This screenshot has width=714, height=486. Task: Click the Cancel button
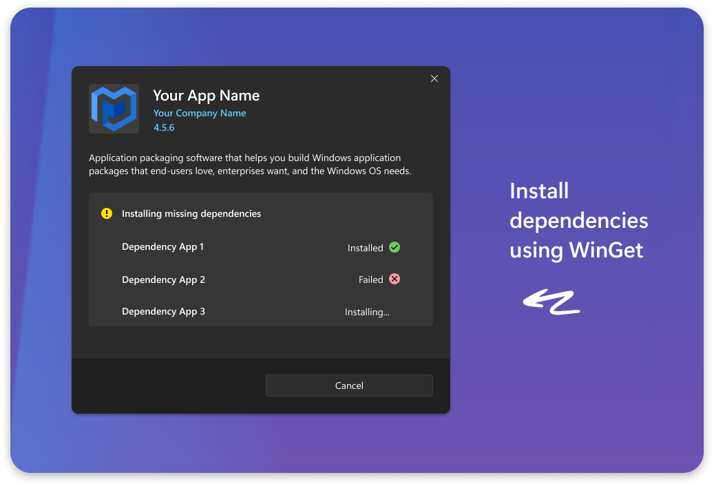[x=349, y=385]
